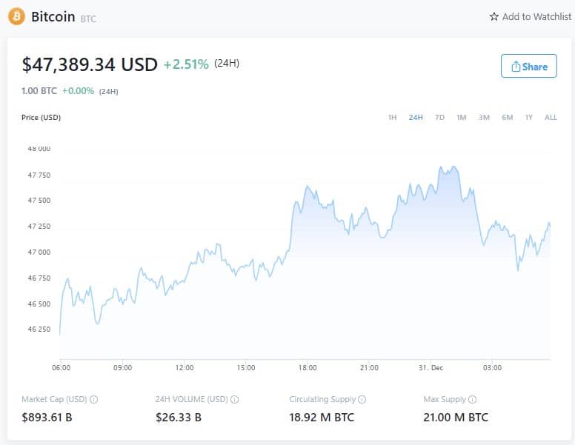Click the Price (USD) axis label
575x445 pixels.
(x=41, y=117)
